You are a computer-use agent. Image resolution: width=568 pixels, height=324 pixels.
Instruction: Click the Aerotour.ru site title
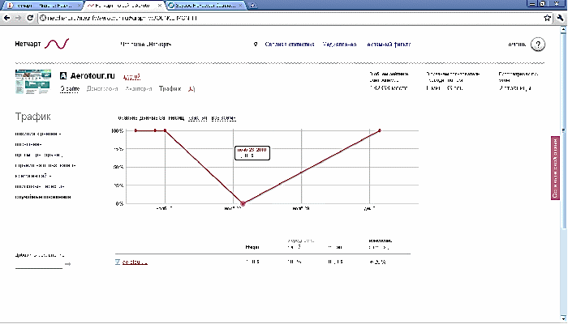click(94, 76)
